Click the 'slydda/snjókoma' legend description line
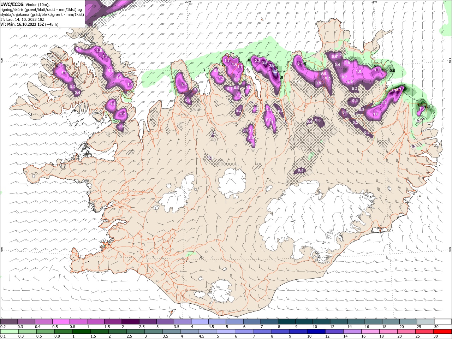The height and width of the screenshot is (339, 452). (x=42, y=14)
